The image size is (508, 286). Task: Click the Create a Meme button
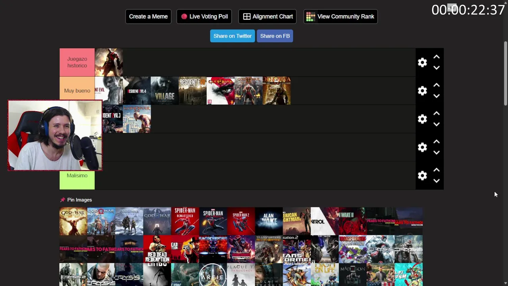pos(148,16)
